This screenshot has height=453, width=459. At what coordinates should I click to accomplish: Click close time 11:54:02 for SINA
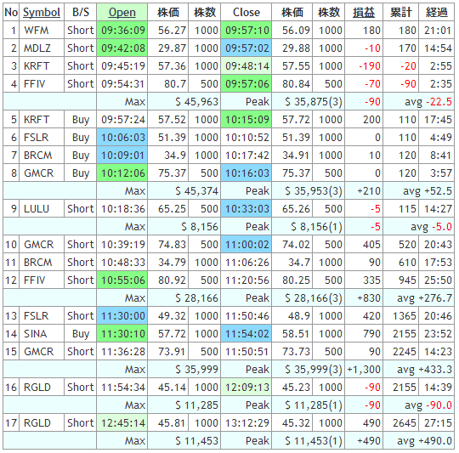pos(246,334)
